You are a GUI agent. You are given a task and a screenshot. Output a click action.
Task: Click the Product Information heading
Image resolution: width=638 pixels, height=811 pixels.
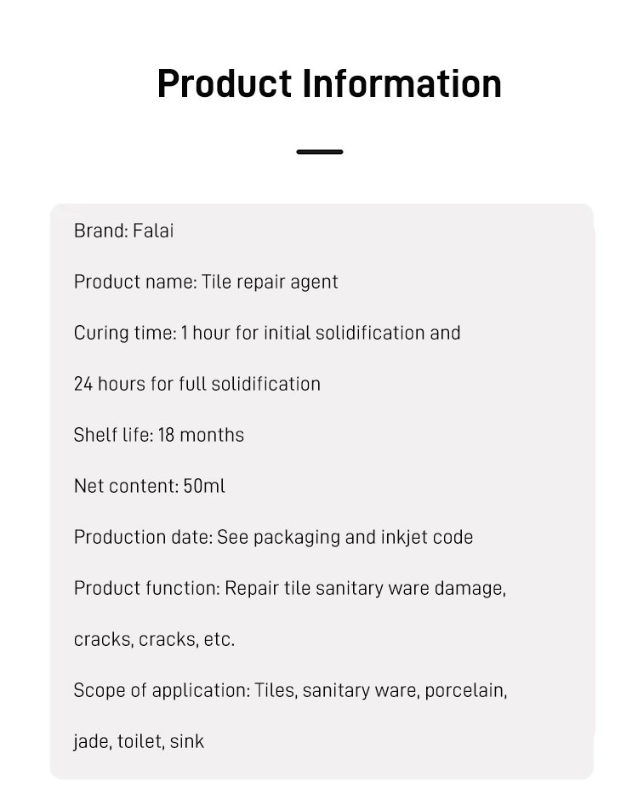pos(329,84)
